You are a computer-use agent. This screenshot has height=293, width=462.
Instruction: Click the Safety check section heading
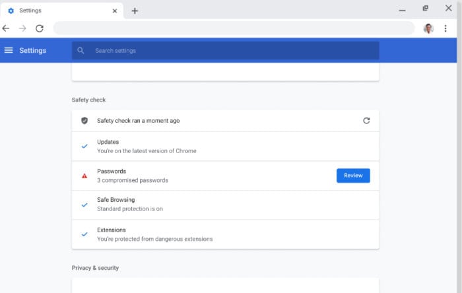(x=88, y=100)
